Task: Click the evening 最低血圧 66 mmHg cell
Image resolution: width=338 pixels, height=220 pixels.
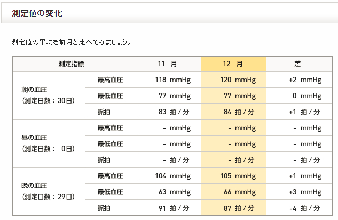Action: pyautogui.click(x=233, y=192)
